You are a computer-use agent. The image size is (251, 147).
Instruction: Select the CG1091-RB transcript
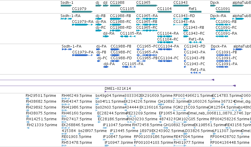click(223, 25)
